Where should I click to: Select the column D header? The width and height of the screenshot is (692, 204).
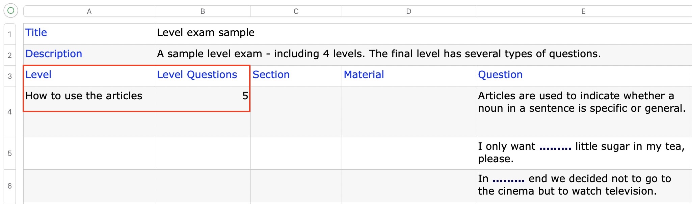pos(408,11)
